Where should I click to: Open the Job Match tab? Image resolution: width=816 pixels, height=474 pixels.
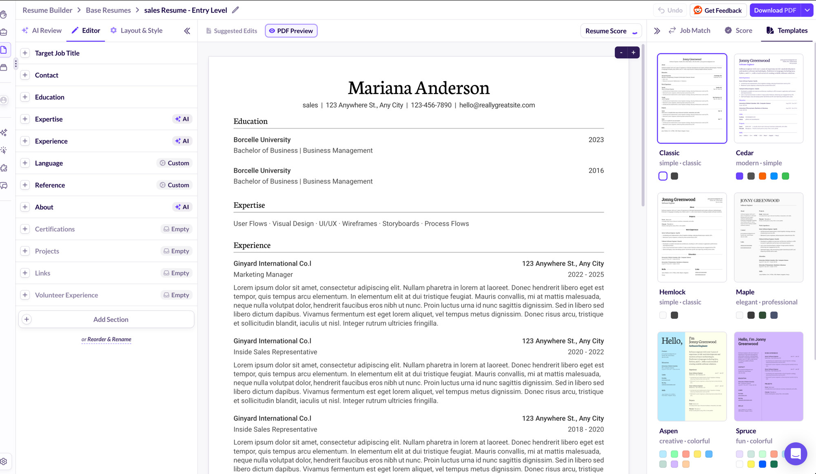point(690,31)
